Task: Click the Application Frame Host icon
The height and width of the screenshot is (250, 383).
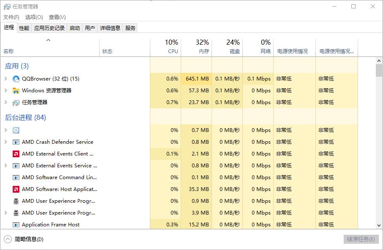Action: pyautogui.click(x=16, y=225)
